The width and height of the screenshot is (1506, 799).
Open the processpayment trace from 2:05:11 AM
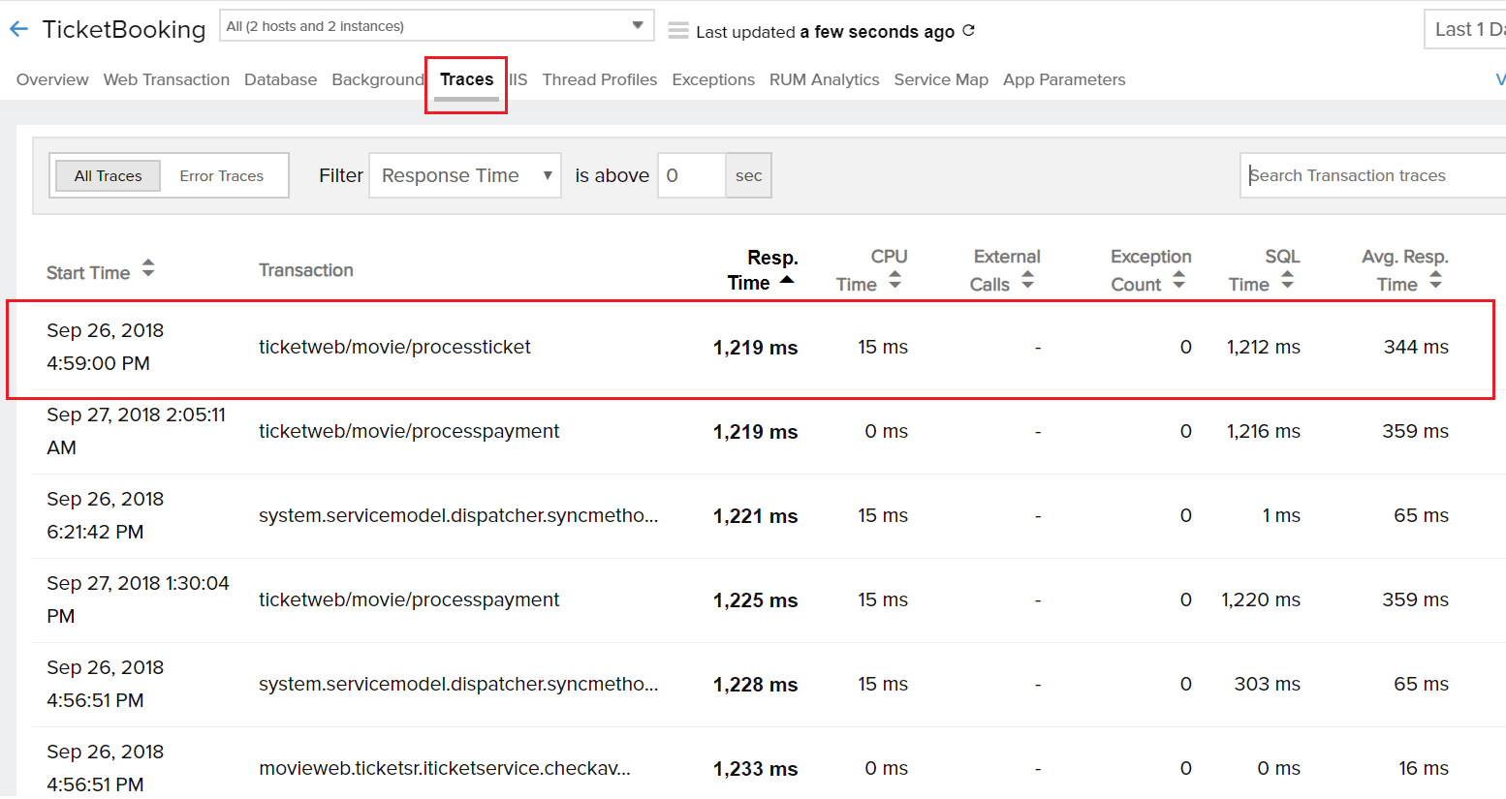click(x=409, y=431)
